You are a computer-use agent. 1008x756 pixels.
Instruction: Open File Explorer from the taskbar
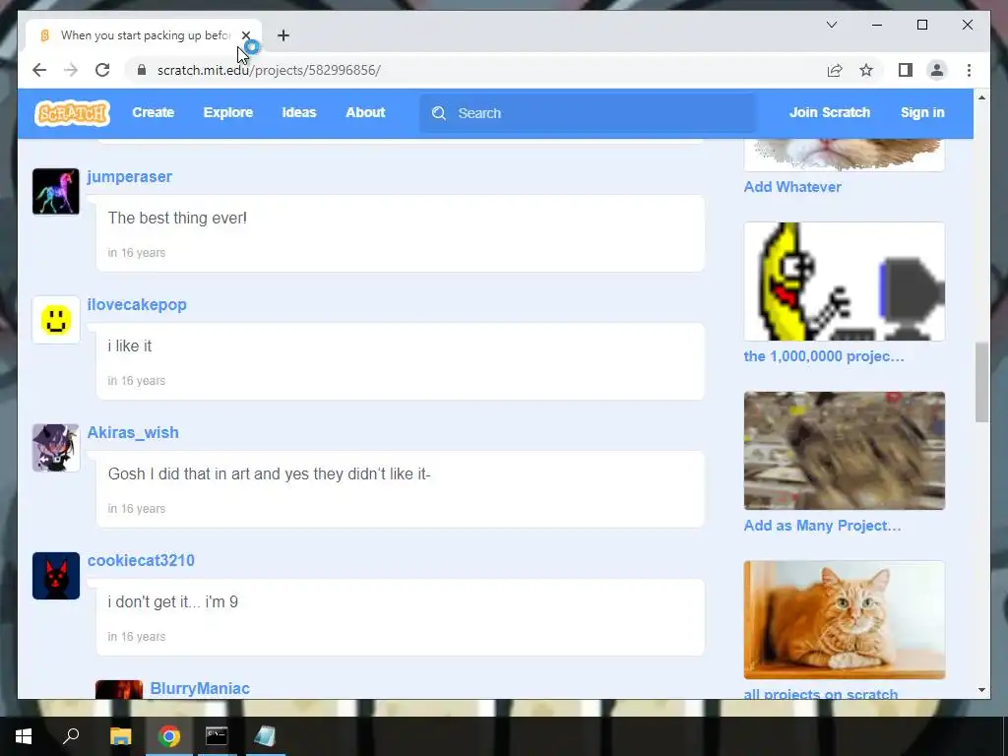point(120,736)
